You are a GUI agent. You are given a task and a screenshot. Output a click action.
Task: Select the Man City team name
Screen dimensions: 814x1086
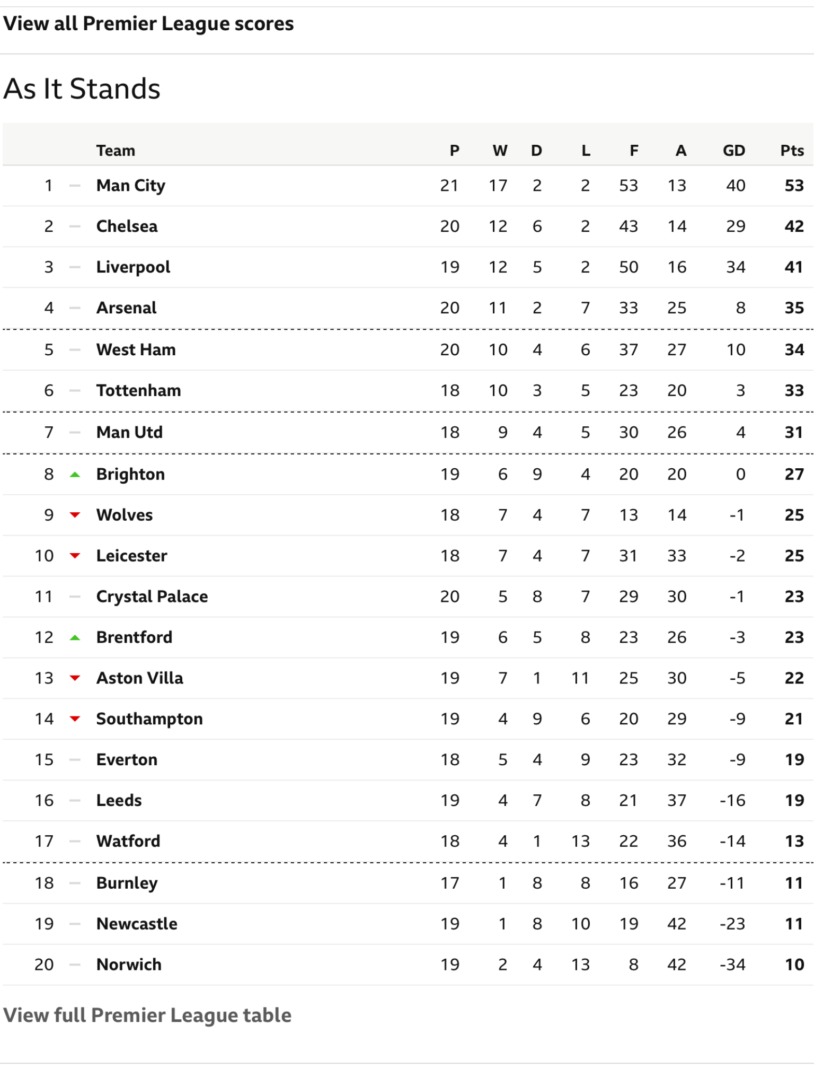coord(131,186)
